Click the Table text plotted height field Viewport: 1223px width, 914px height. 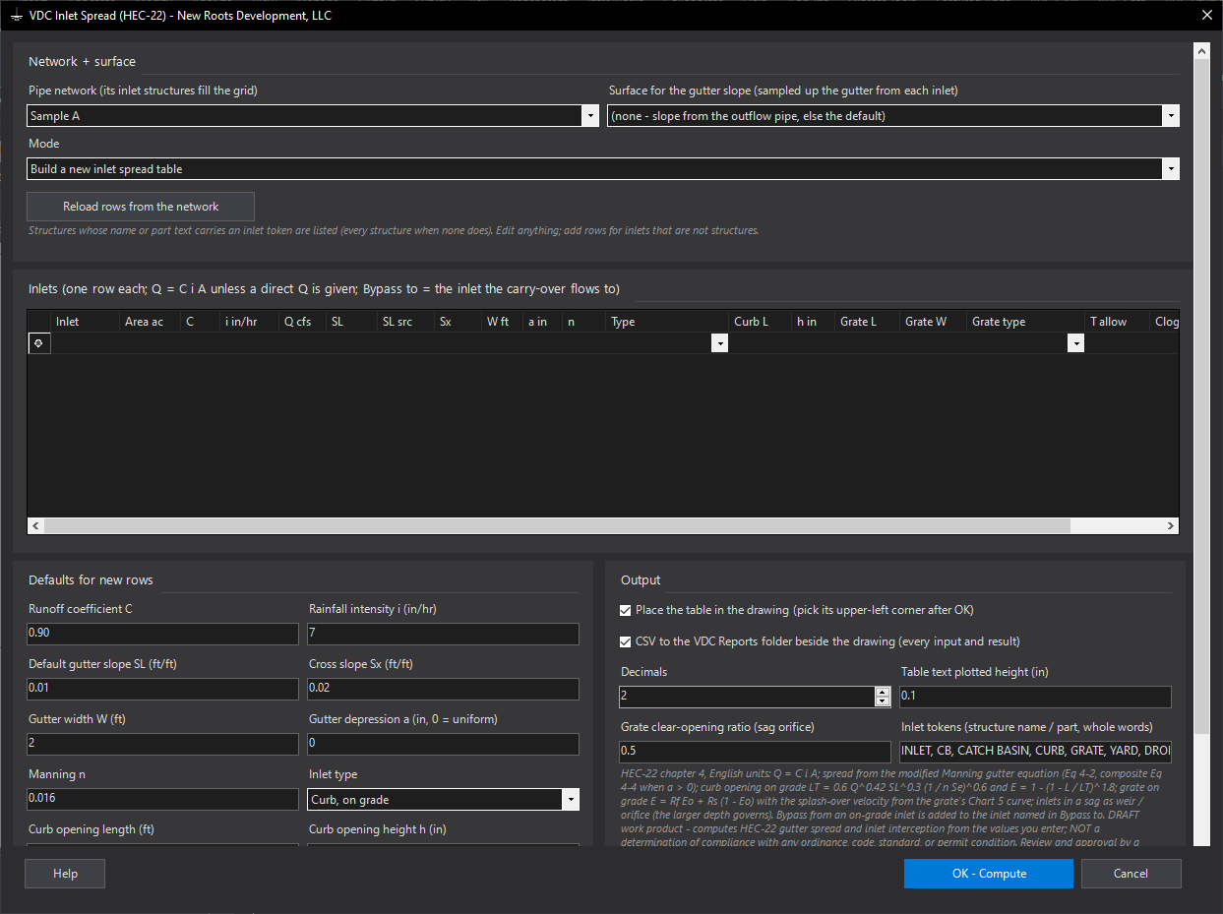coord(1035,698)
